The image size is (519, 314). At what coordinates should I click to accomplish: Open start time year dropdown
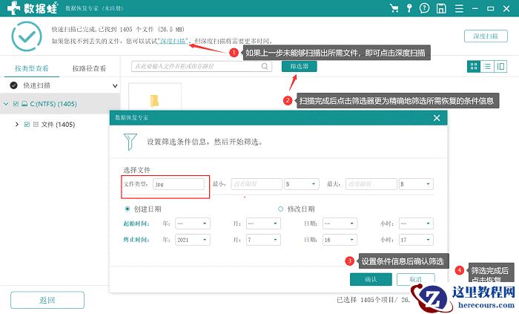[x=193, y=223]
